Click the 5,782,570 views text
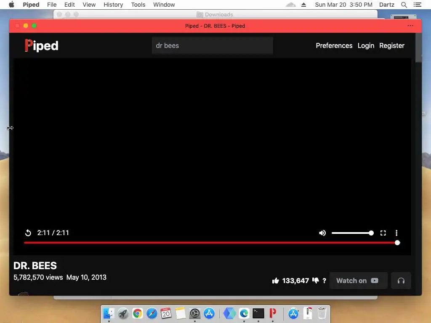The image size is (431, 323). coord(38,278)
